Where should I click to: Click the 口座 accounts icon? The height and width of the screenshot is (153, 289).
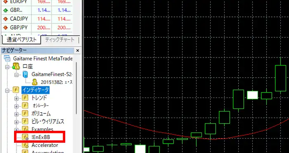pyautogui.click(x=16, y=66)
